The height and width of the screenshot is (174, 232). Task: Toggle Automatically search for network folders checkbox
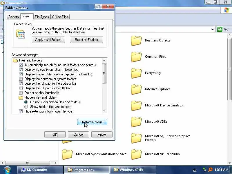(21, 65)
